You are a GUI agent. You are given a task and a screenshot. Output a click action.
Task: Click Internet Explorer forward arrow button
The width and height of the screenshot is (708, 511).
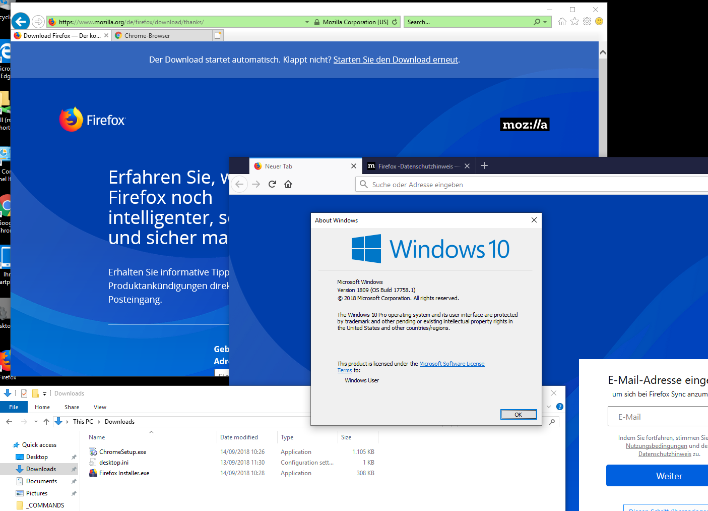[38, 22]
